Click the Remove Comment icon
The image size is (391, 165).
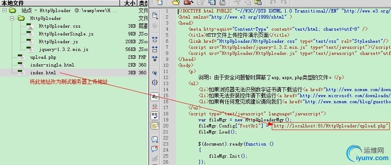pos(155,149)
